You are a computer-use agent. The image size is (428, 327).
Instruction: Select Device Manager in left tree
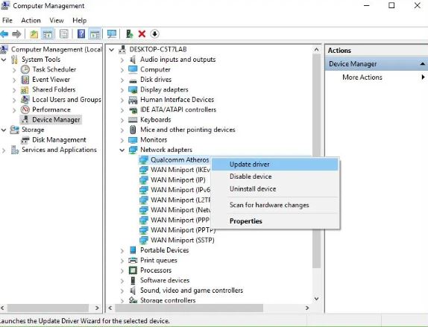click(56, 120)
